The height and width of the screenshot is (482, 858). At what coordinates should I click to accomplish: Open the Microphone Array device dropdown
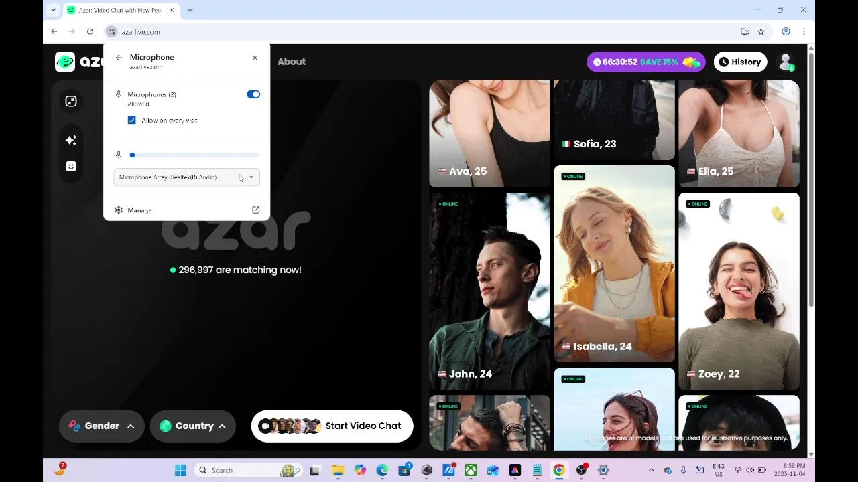pyautogui.click(x=187, y=177)
